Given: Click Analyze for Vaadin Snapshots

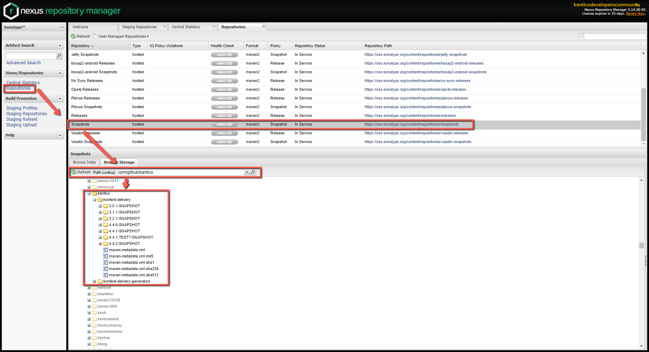Looking at the screenshot, I should point(224,142).
